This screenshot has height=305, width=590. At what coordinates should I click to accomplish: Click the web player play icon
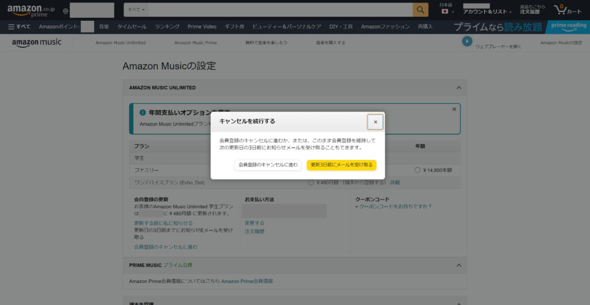point(467,41)
